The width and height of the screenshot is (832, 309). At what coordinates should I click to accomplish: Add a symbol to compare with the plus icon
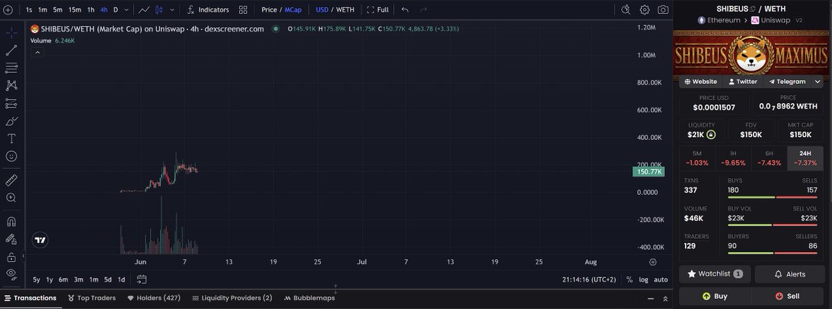click(x=8, y=10)
